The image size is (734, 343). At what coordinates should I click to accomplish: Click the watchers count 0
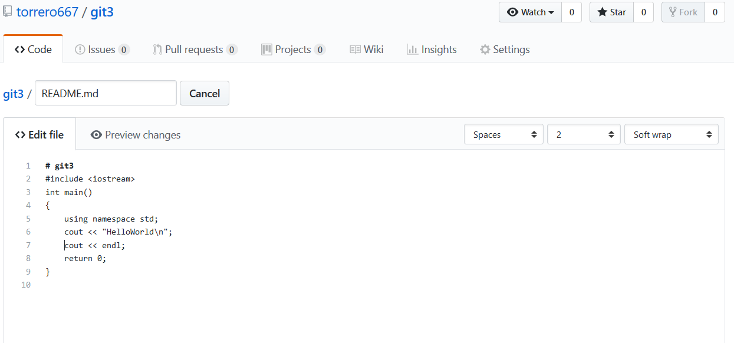[571, 12]
